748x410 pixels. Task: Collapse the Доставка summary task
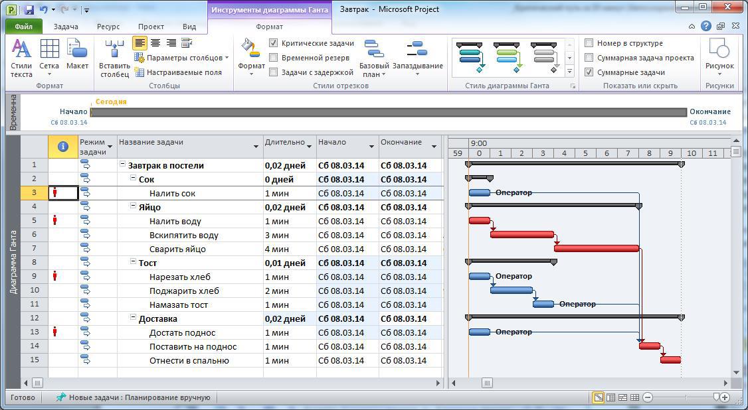click(133, 317)
